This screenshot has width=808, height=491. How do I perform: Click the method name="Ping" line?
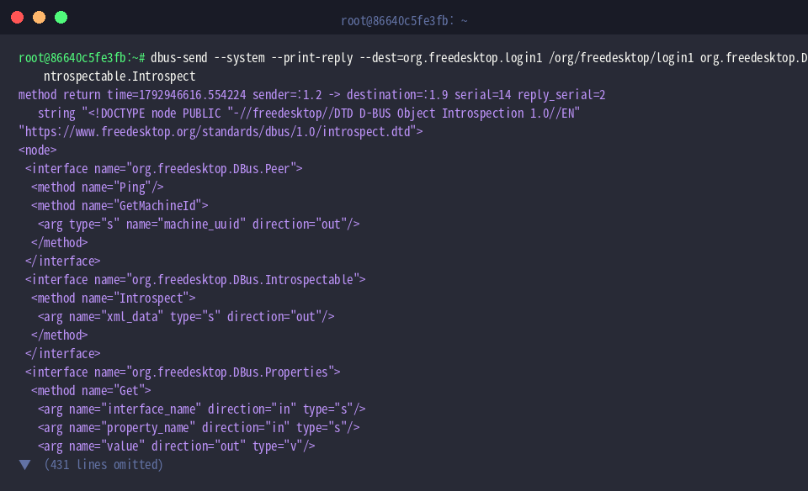[x=98, y=187]
